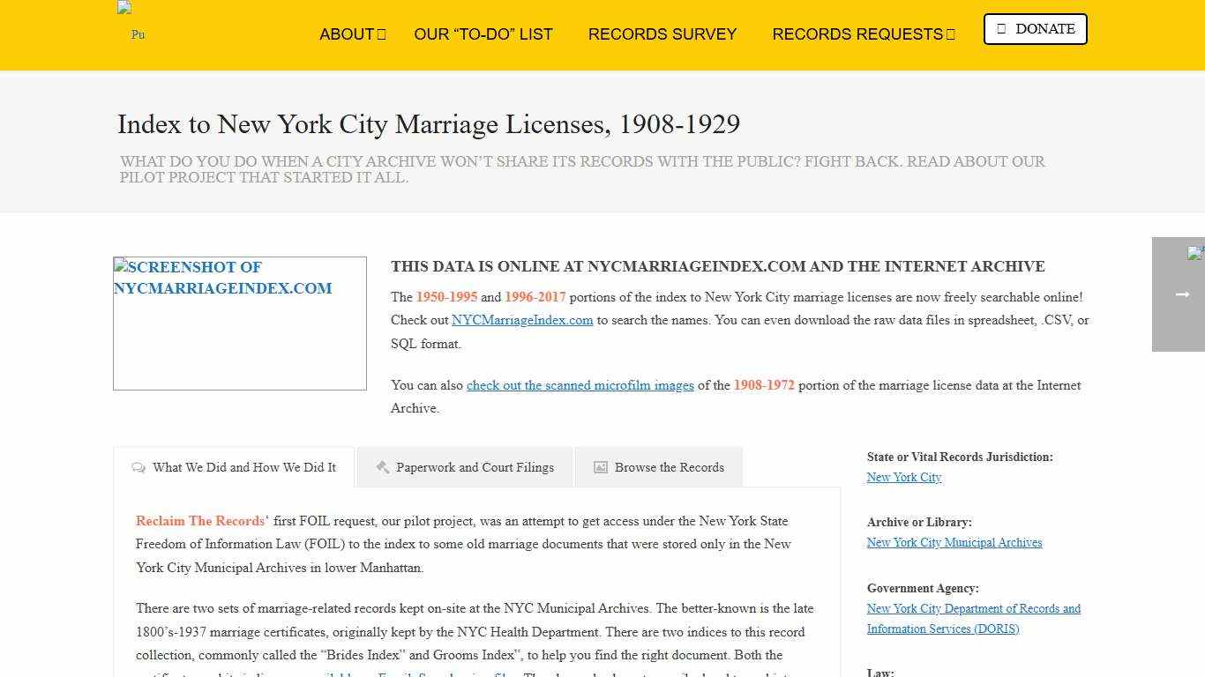Select the RECORDS SURVEY menu item

click(662, 34)
